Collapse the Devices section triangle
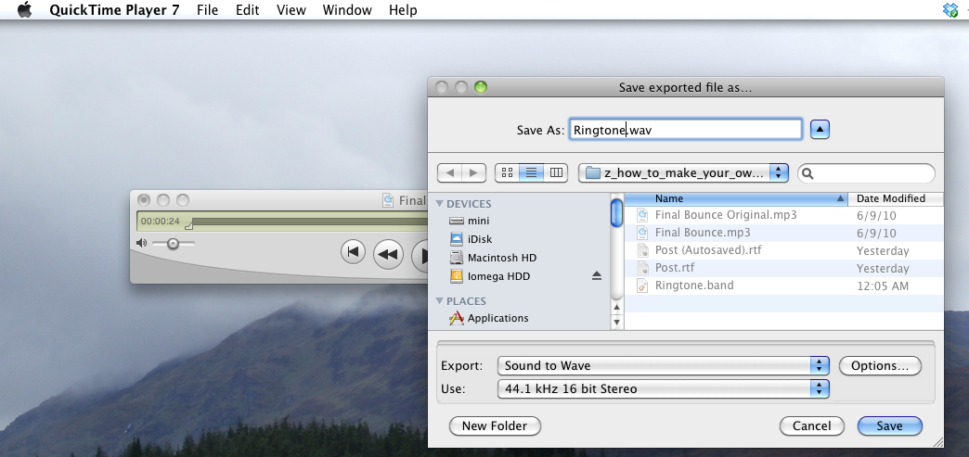Viewport: 969px width, 457px height. point(440,204)
